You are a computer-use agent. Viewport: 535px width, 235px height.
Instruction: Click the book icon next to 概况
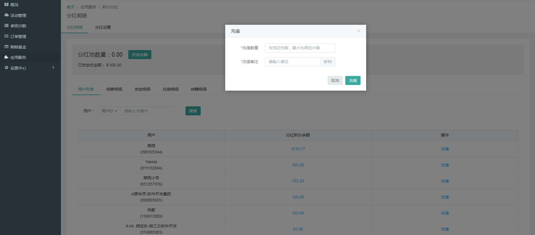[6, 5]
